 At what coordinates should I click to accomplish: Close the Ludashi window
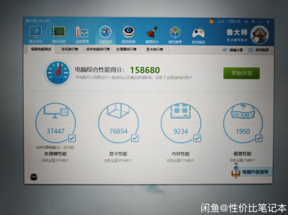pyautogui.click(x=268, y=22)
